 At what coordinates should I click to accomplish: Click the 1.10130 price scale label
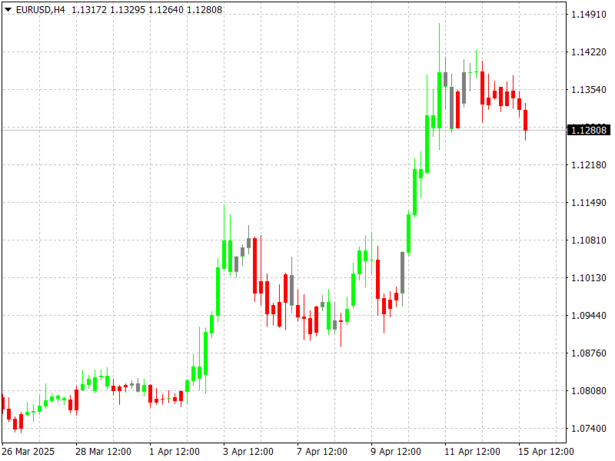589,278
